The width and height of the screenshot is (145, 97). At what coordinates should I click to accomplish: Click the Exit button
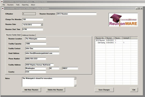coord(134,90)
